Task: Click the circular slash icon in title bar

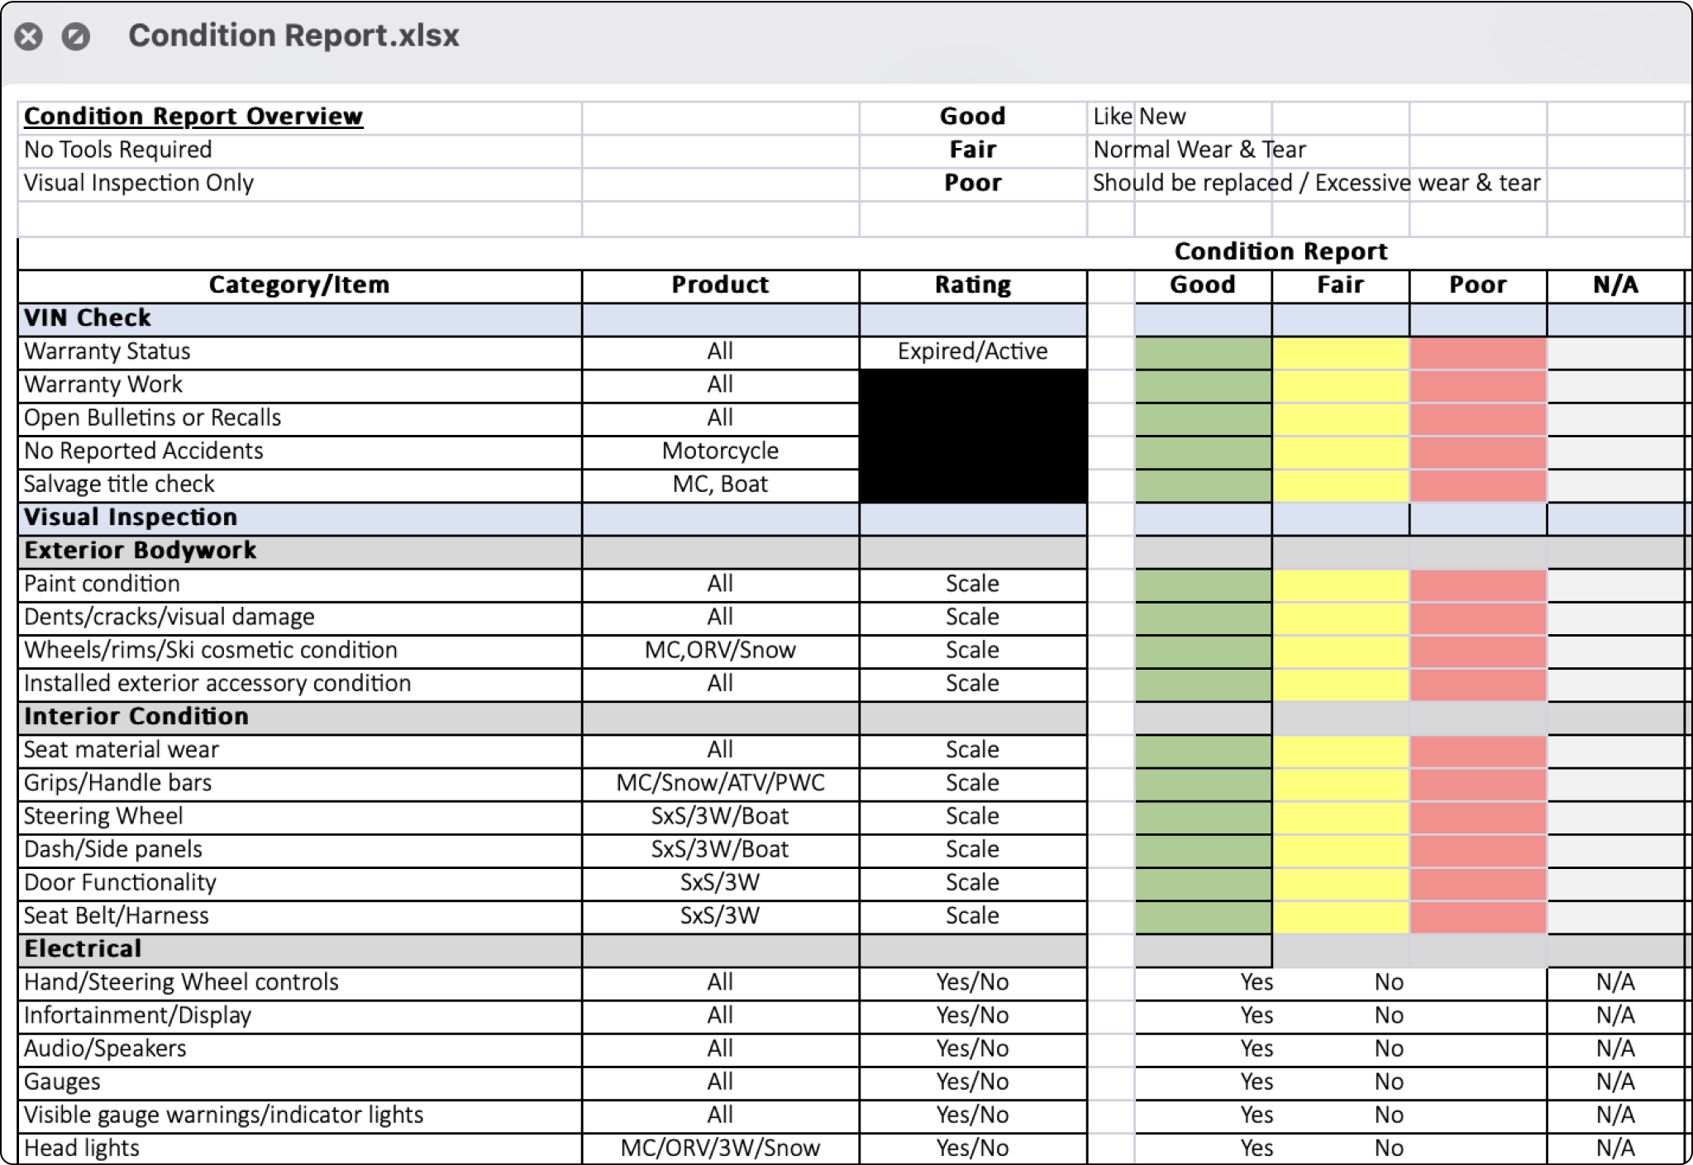Action: click(x=76, y=36)
